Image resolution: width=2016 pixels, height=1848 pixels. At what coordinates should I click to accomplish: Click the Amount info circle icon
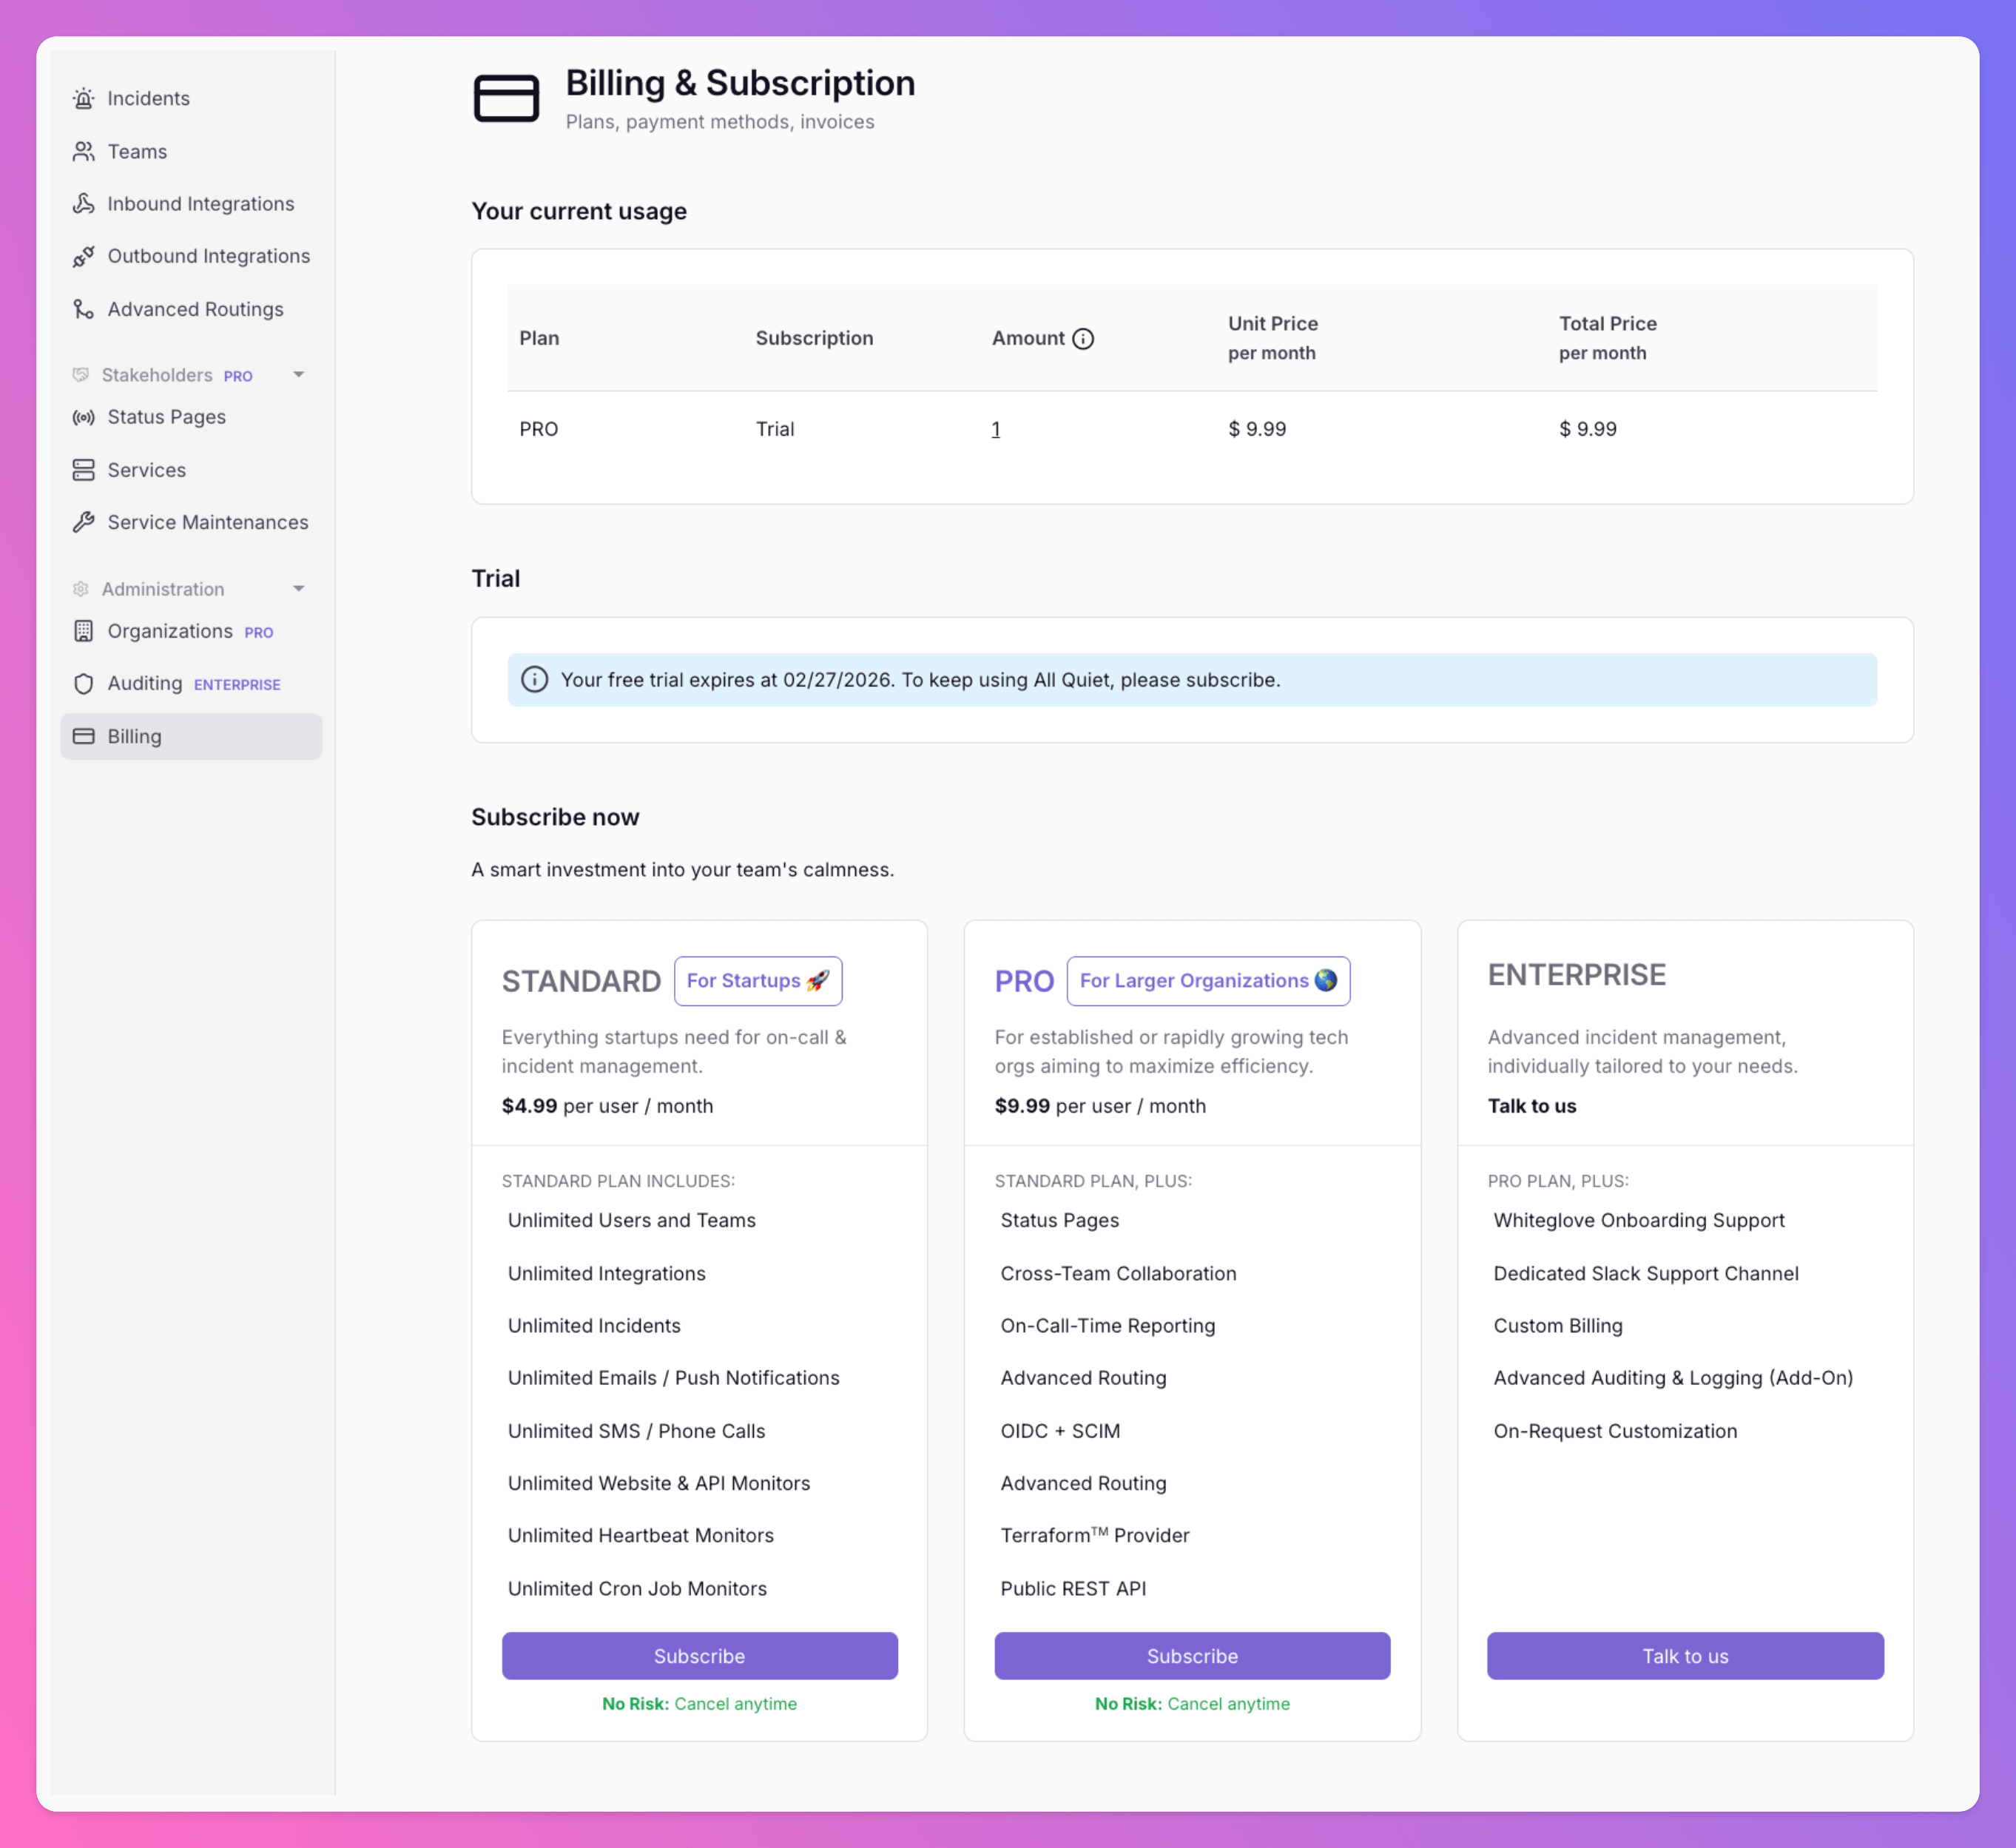click(x=1083, y=339)
